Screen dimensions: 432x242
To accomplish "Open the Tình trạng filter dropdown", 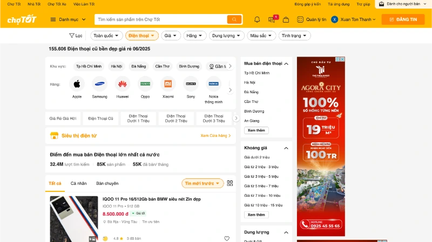I will coord(294,36).
